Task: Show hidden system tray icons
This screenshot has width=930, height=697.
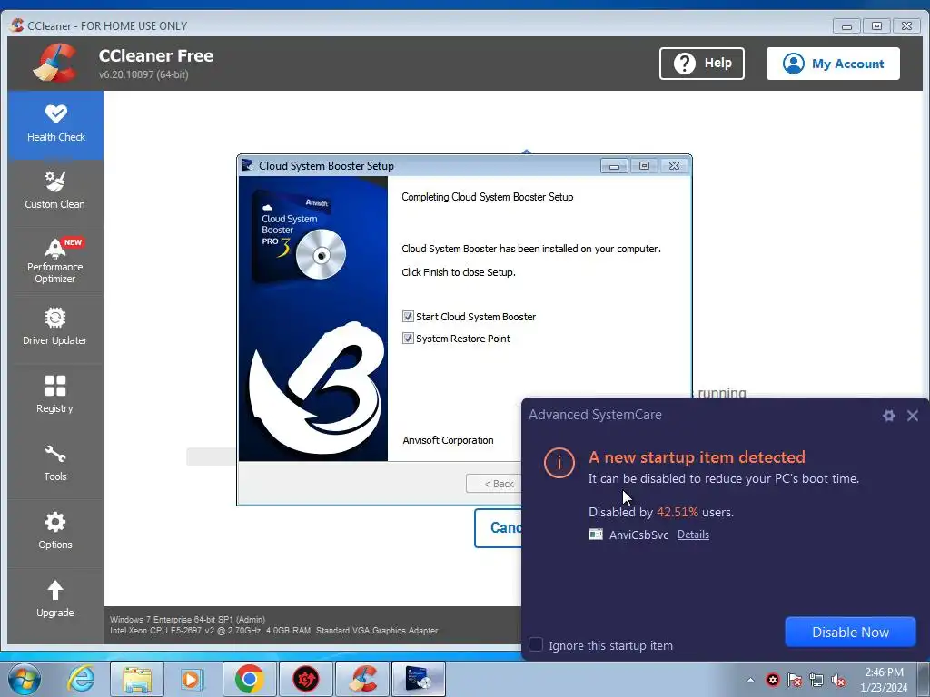Action: pos(751,680)
